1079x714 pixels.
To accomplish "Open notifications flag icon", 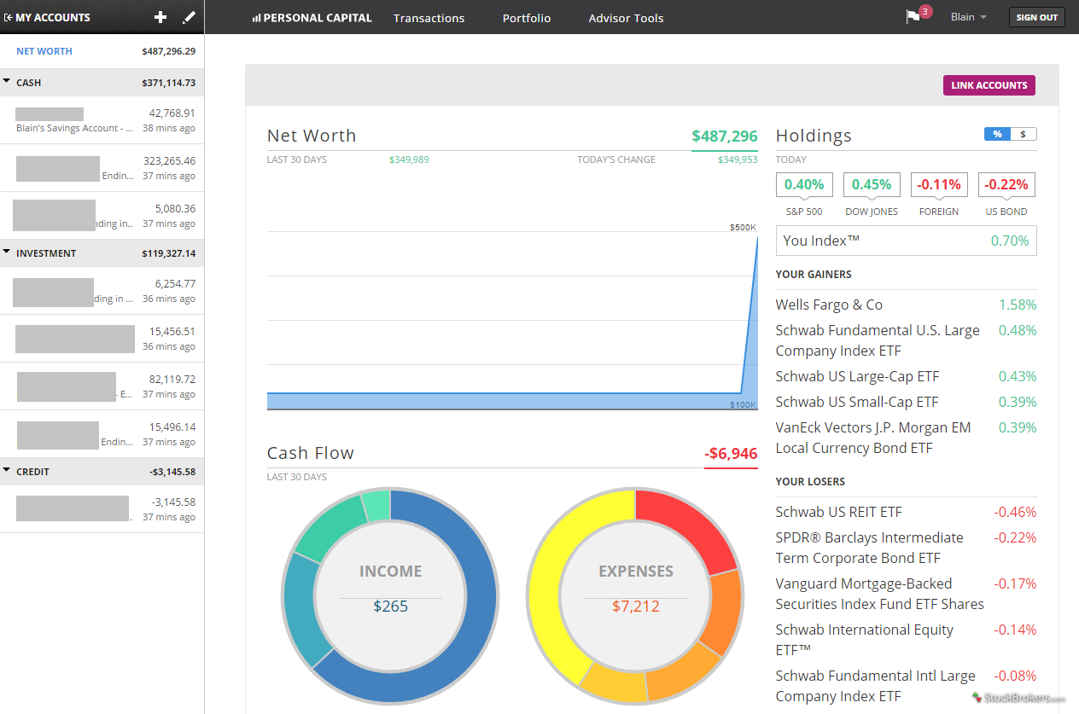I will pos(913,17).
